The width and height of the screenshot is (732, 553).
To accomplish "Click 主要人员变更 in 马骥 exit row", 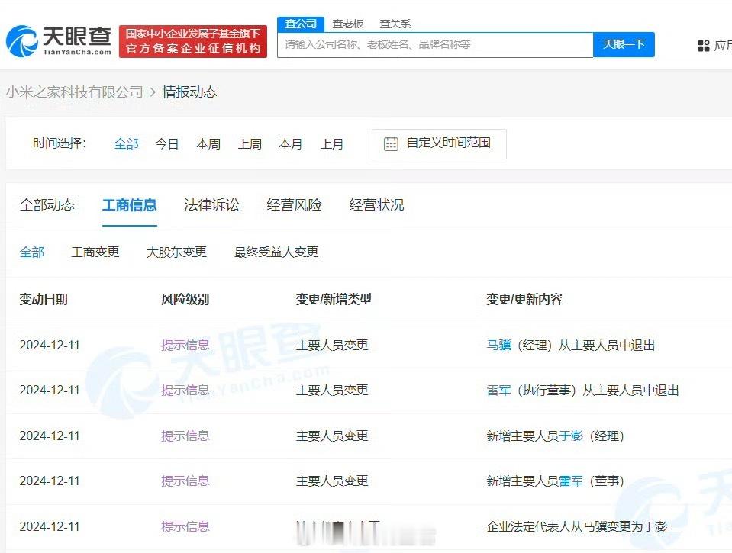I will 332,345.
